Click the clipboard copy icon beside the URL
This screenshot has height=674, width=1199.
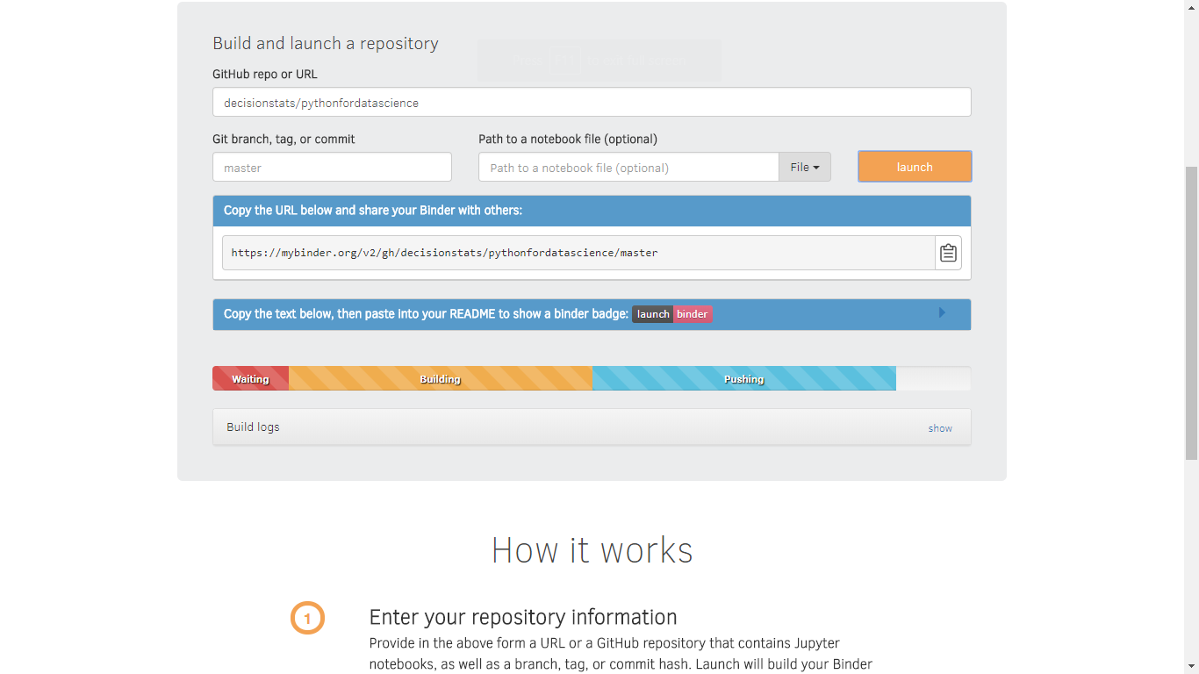tap(948, 253)
